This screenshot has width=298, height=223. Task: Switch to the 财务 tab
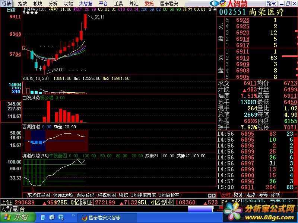pyautogui.click(x=238, y=195)
